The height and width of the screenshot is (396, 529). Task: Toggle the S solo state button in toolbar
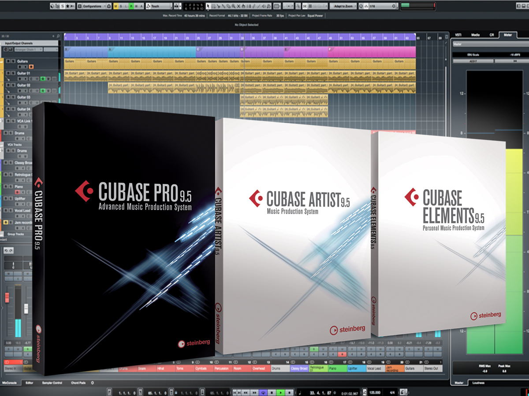tap(121, 6)
